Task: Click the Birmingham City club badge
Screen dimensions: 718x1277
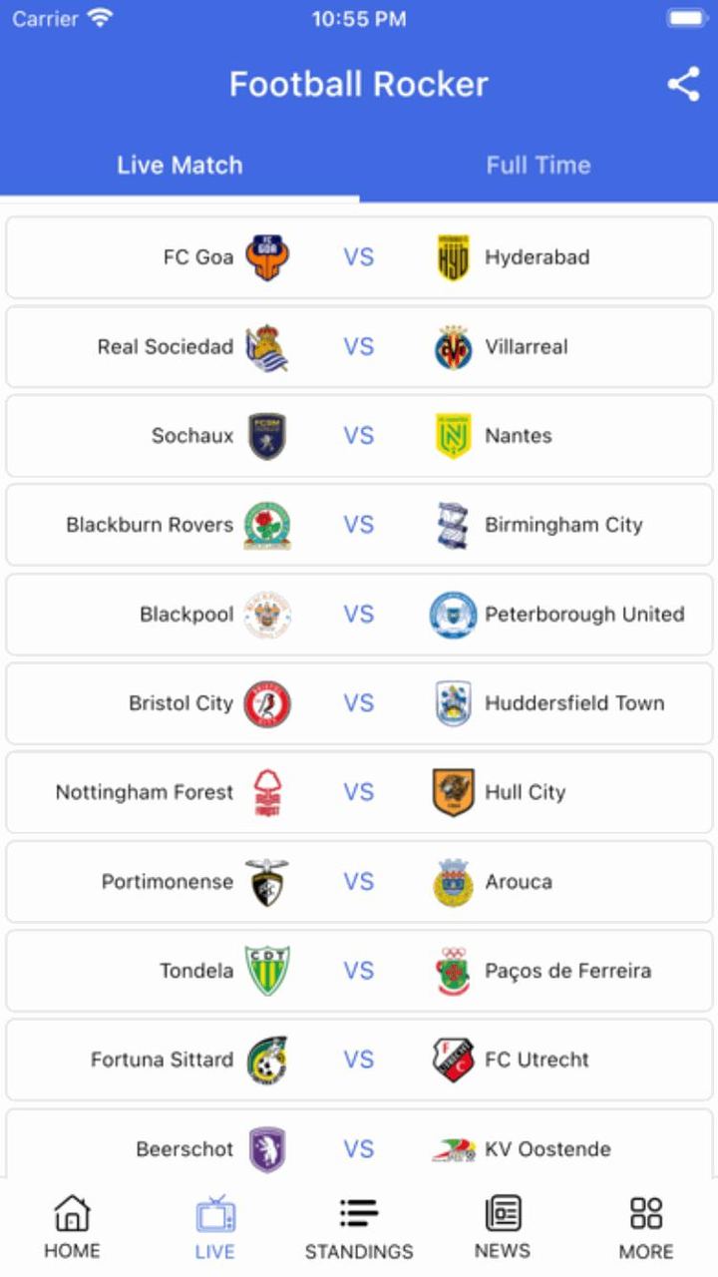Action: tap(453, 525)
